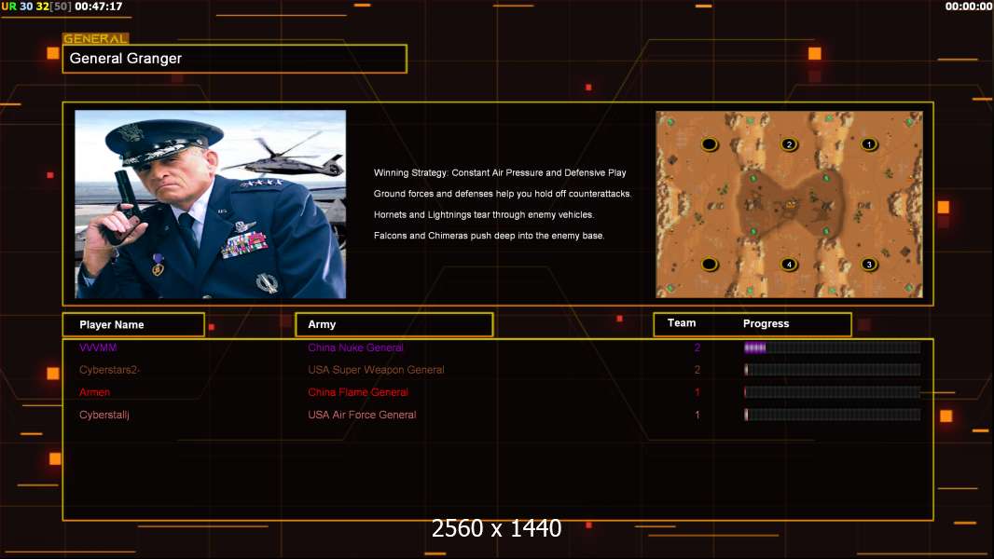Click the General Granger name field
The height and width of the screenshot is (559, 994).
[234, 59]
